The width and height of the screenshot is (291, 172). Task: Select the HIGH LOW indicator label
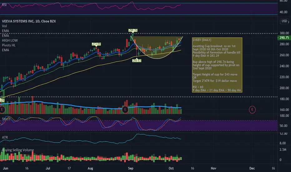tap(10, 40)
